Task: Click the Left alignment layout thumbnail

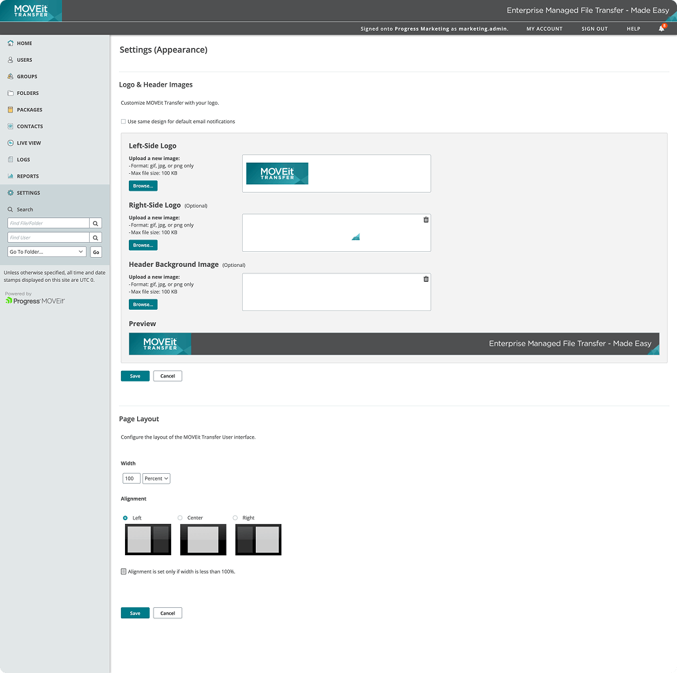Action: point(148,540)
